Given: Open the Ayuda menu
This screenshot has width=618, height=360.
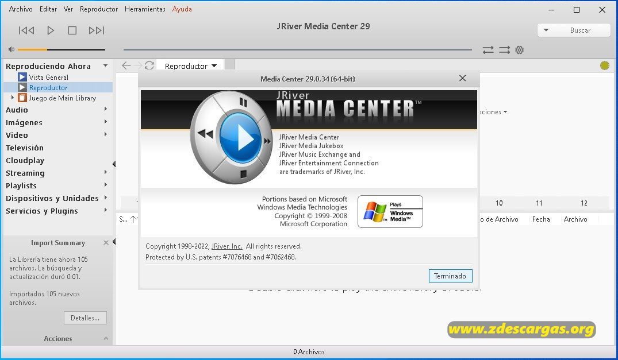Looking at the screenshot, I should pos(182,9).
